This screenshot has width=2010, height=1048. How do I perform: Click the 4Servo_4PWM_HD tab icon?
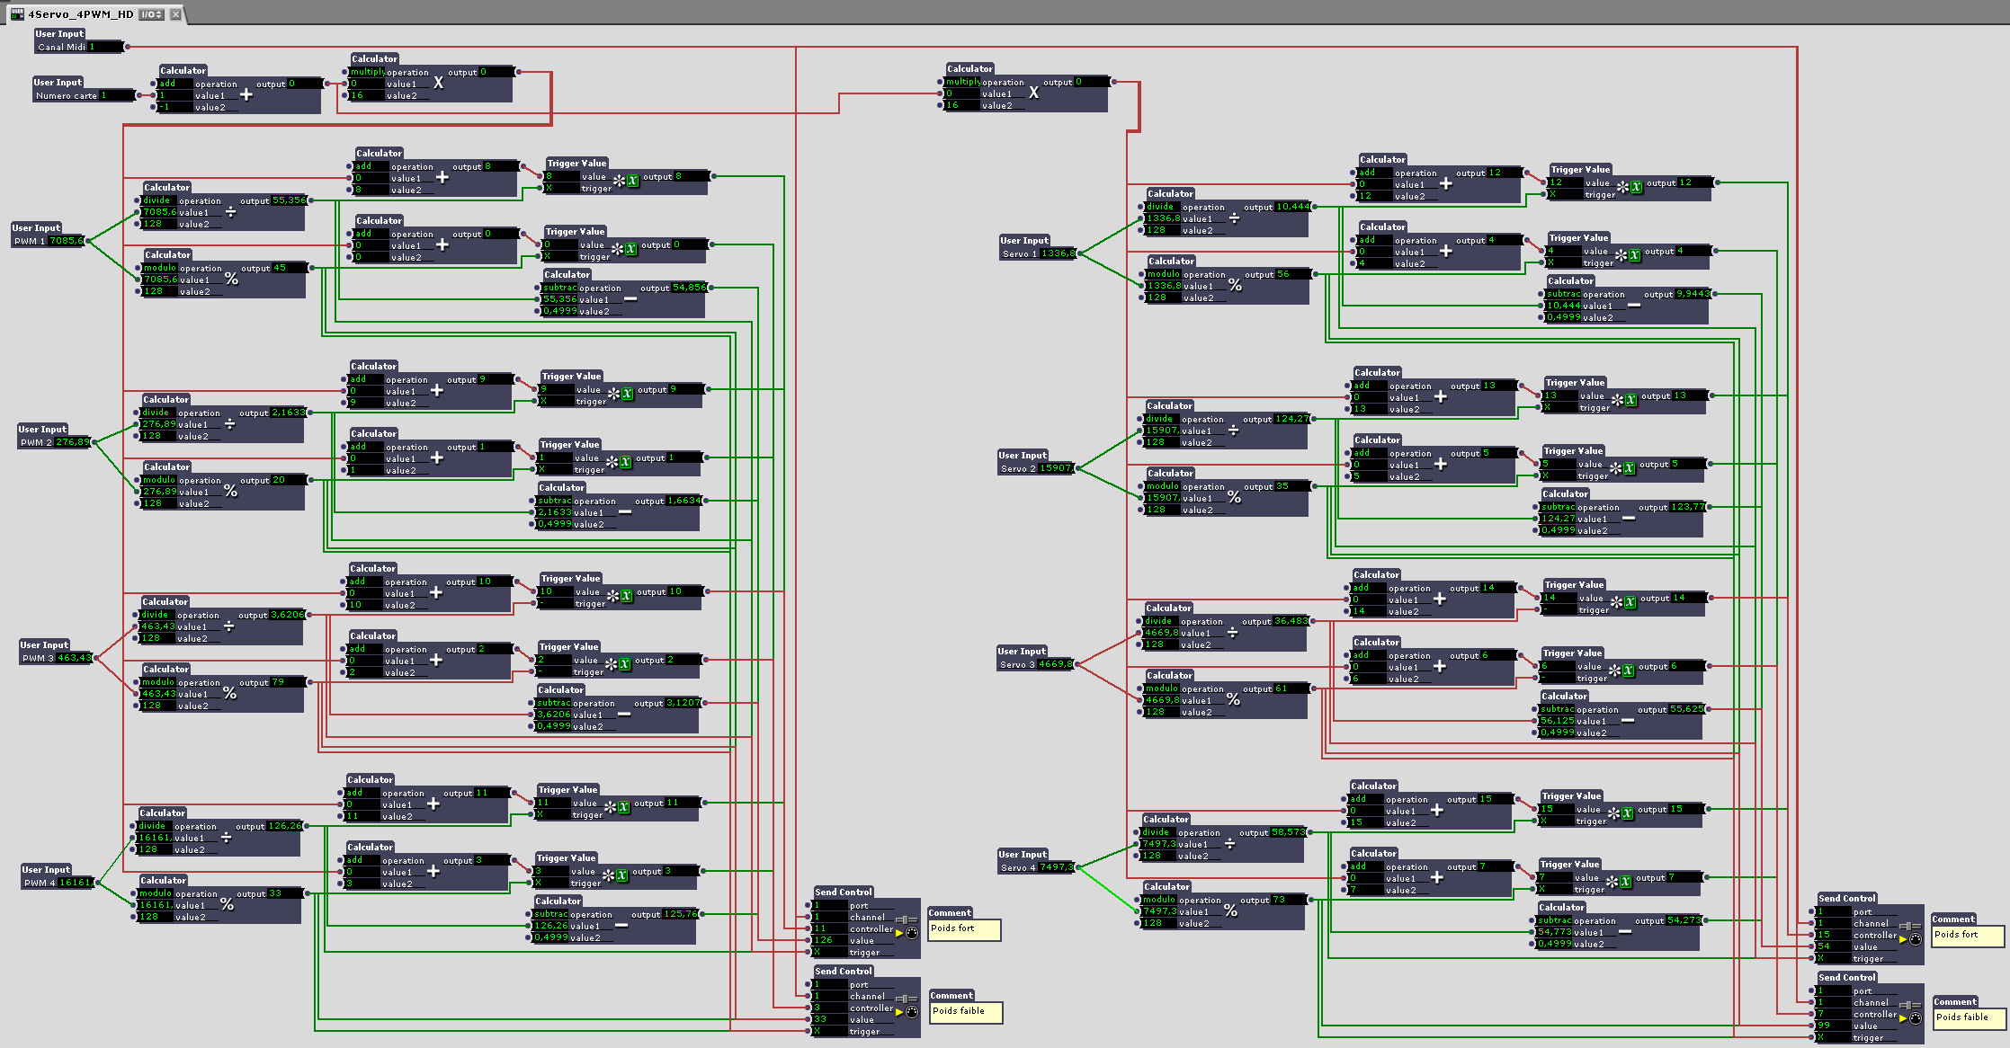click(17, 13)
